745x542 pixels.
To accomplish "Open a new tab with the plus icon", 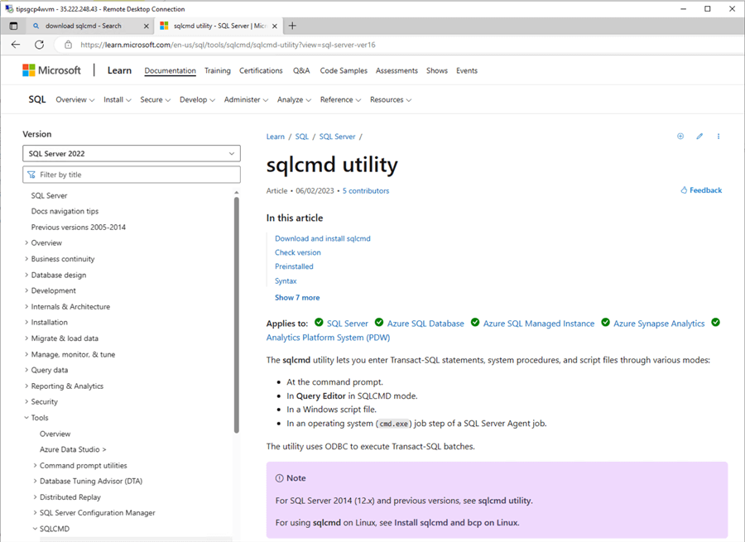I will pos(291,25).
